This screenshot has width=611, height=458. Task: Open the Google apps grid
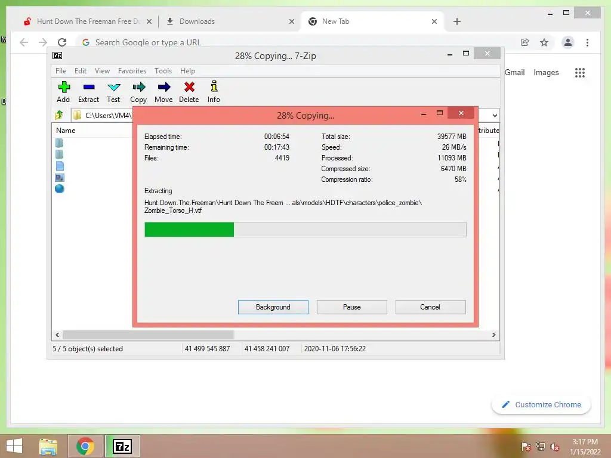[580, 72]
